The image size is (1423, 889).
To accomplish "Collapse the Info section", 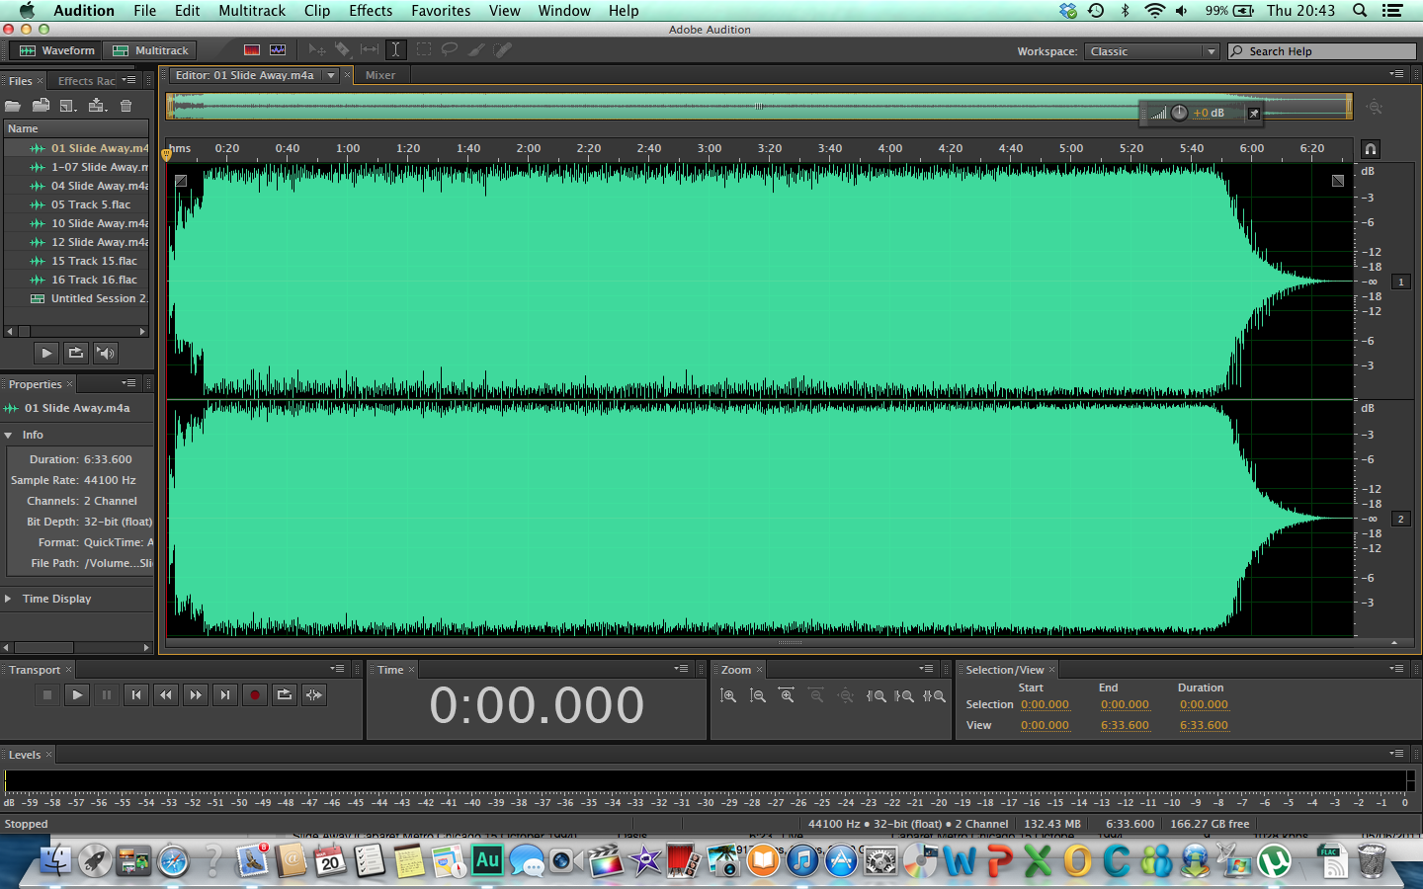I will point(9,435).
